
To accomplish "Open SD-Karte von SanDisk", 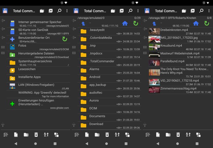I will (38, 32).
